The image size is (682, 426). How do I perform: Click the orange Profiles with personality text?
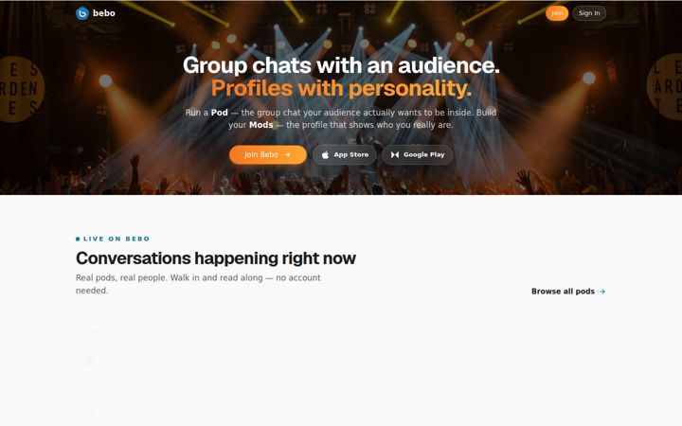(341, 88)
